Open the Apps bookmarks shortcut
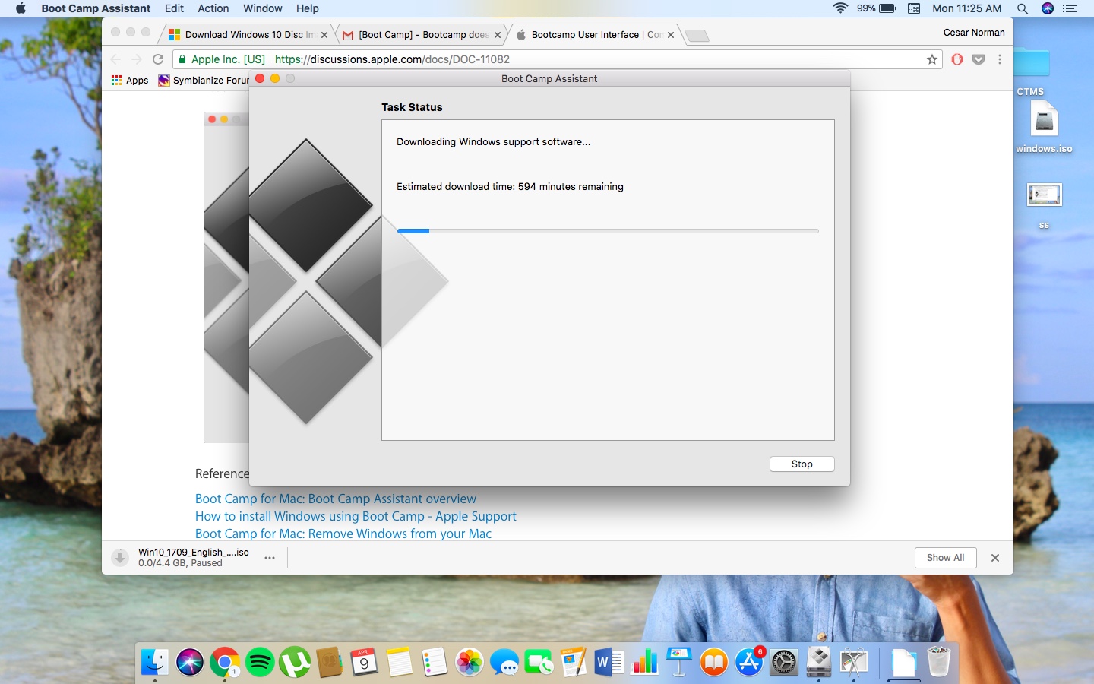This screenshot has height=684, width=1094. point(130,81)
